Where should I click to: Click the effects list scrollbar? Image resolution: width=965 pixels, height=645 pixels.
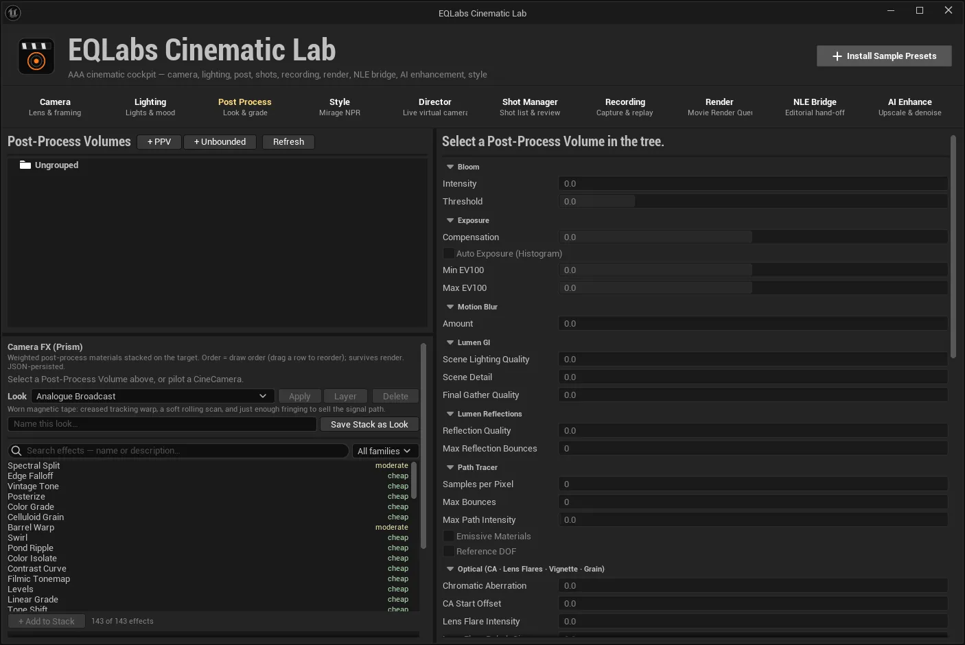pos(414,480)
